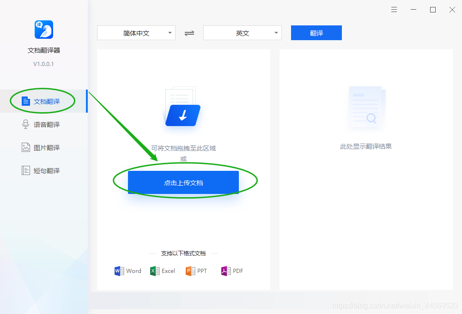Swap source and target languages

coord(189,33)
